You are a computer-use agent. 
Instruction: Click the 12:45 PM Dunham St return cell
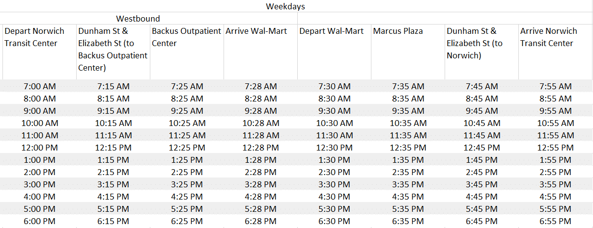481,148
